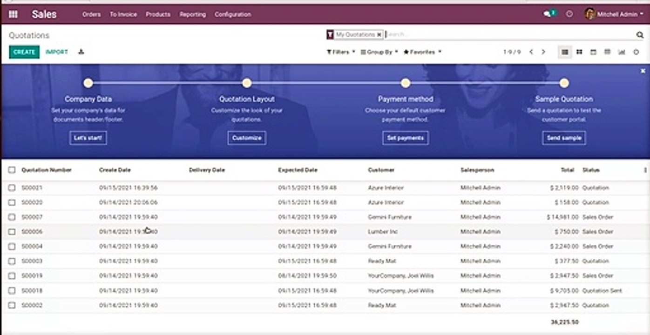Image resolution: width=650 pixels, height=335 pixels.
Task: Check the box for S00002
Action: click(x=12, y=305)
